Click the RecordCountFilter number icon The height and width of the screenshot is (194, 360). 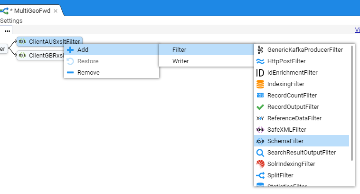(x=260, y=96)
